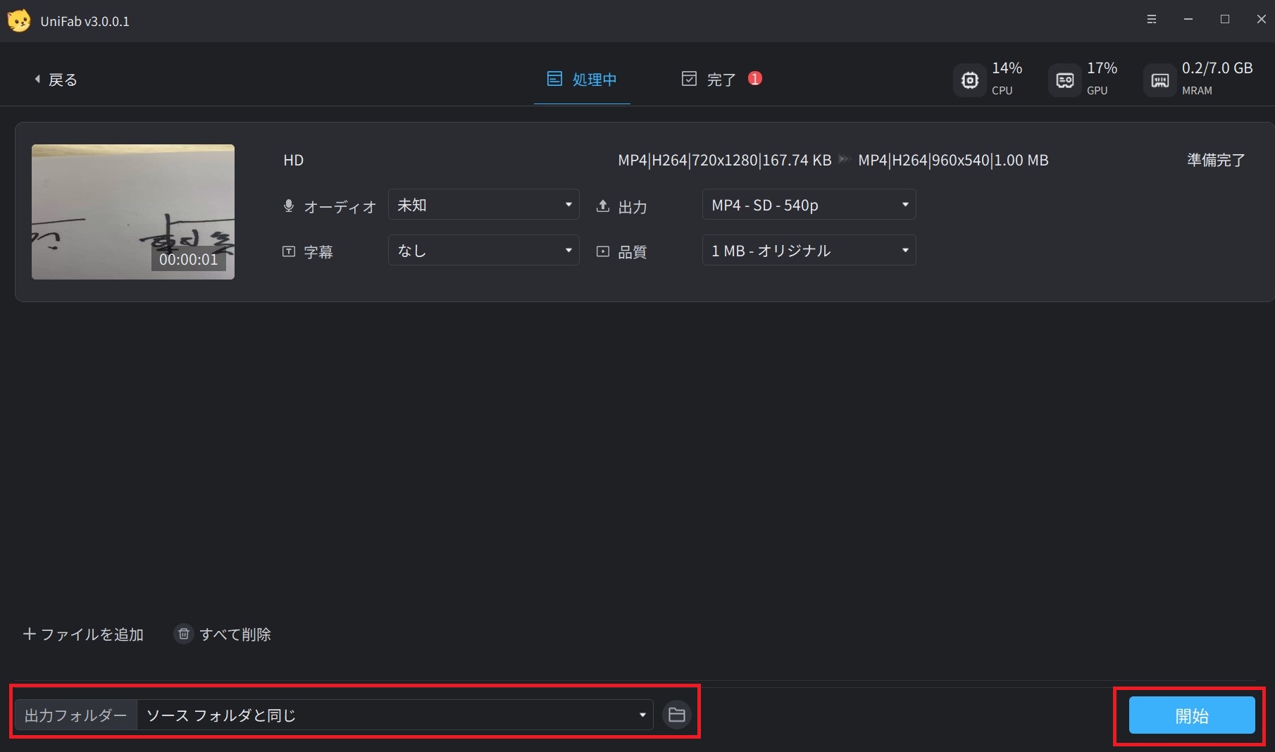Click the GPU usage icon
The width and height of the screenshot is (1275, 752).
1065,80
